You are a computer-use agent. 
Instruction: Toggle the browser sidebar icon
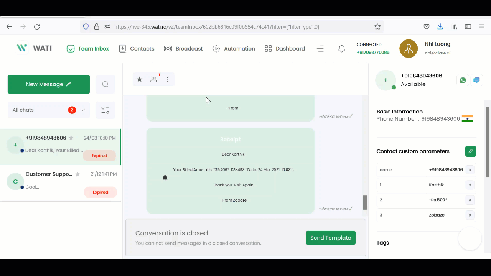pyautogui.click(x=468, y=26)
